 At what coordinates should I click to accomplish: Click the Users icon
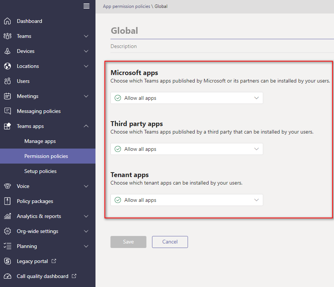(7, 81)
